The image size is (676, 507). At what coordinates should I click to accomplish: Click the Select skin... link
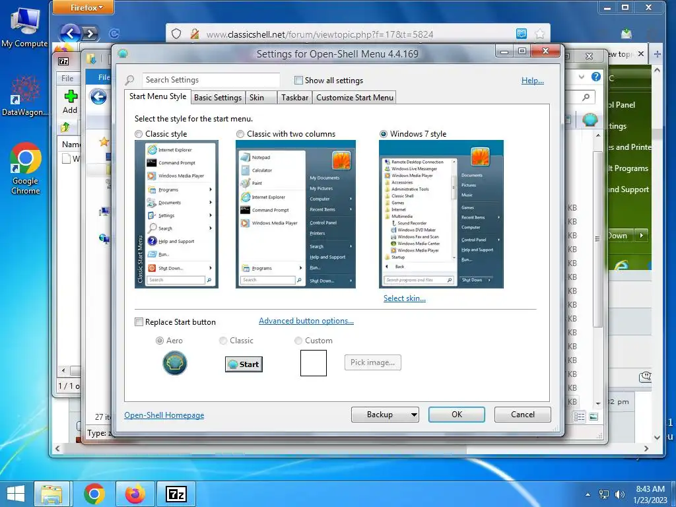point(405,298)
